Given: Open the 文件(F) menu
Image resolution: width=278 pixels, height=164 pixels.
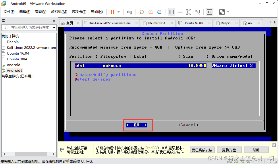Looking at the screenshot, I should point(9,12).
